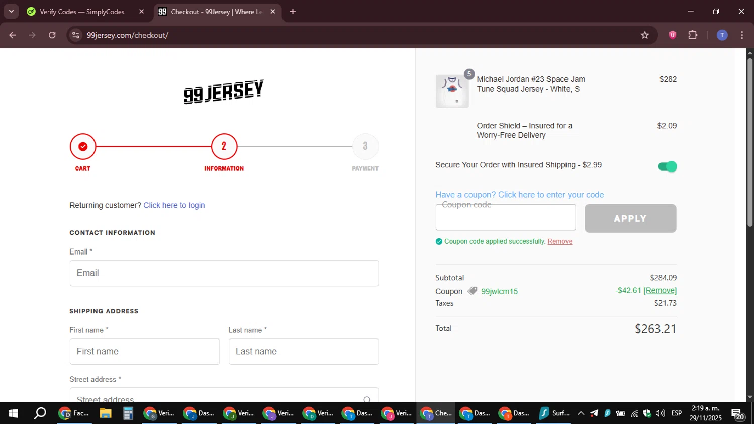Click into the Email field

[224, 273]
